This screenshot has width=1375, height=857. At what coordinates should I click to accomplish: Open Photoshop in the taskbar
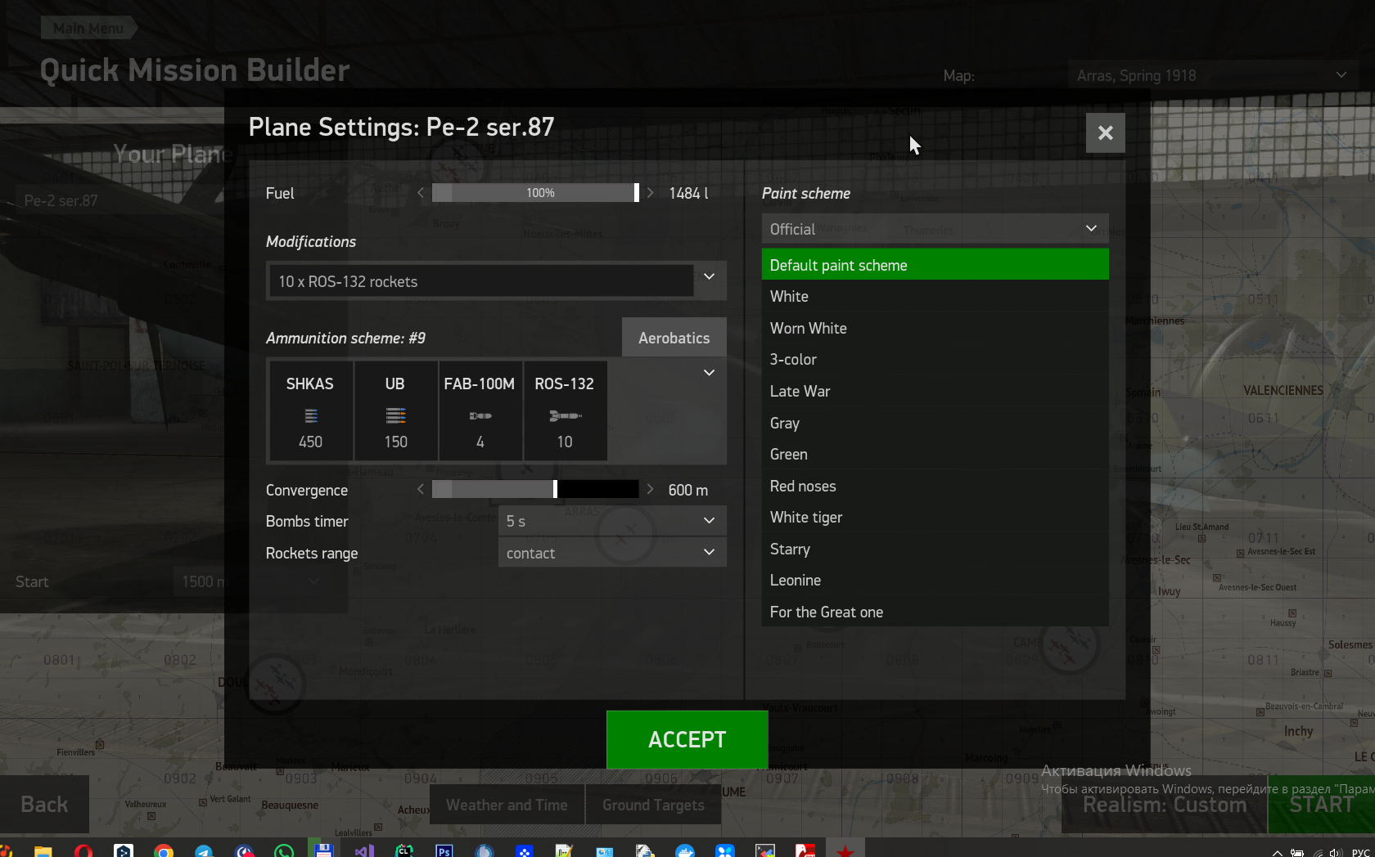tap(444, 851)
